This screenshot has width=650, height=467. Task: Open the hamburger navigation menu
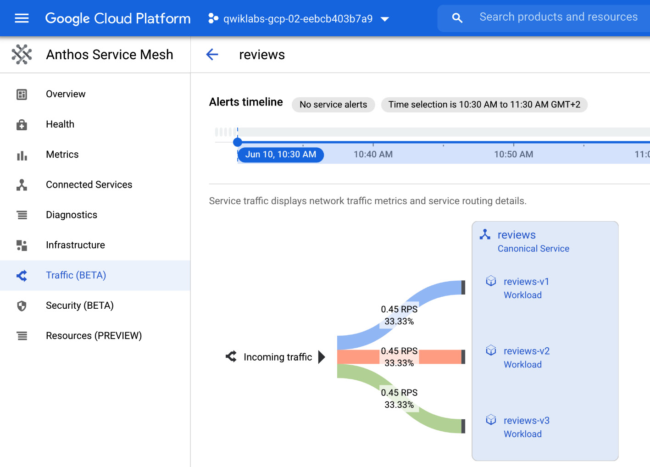click(x=22, y=18)
